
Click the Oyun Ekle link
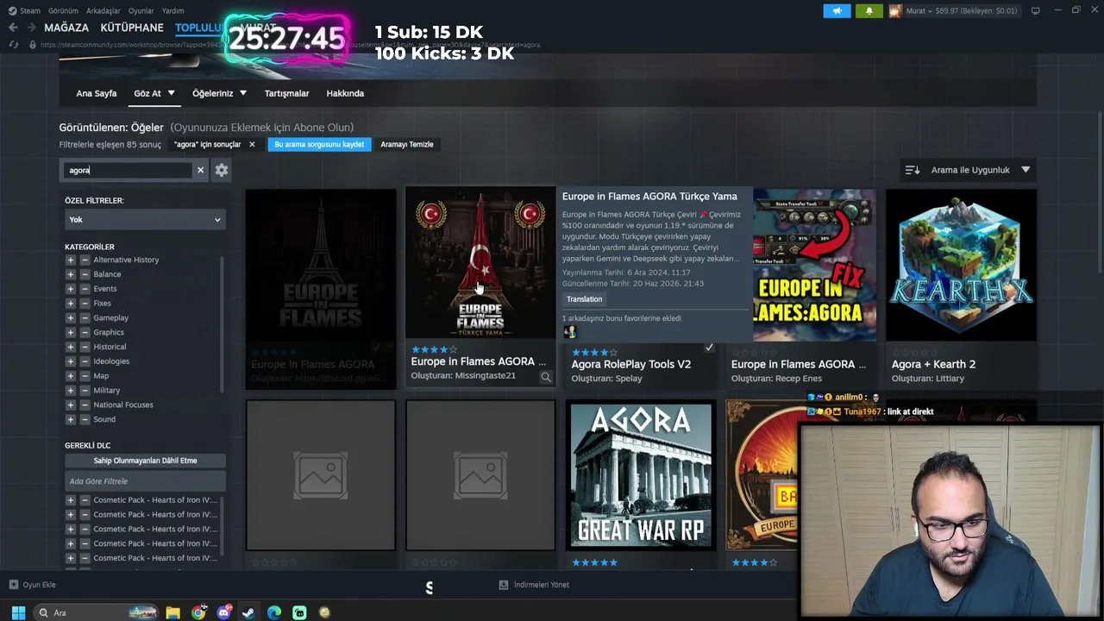coord(39,585)
